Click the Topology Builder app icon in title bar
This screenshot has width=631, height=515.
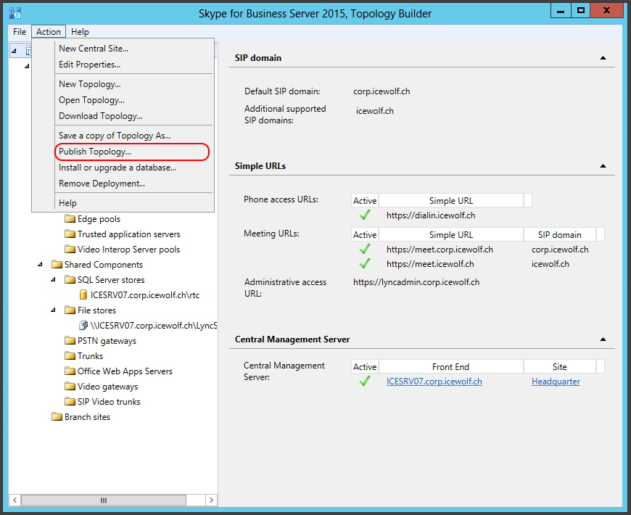[15, 13]
